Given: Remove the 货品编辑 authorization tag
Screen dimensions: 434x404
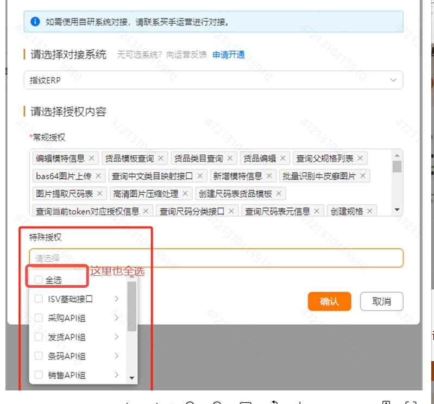Looking at the screenshot, I should click(283, 159).
